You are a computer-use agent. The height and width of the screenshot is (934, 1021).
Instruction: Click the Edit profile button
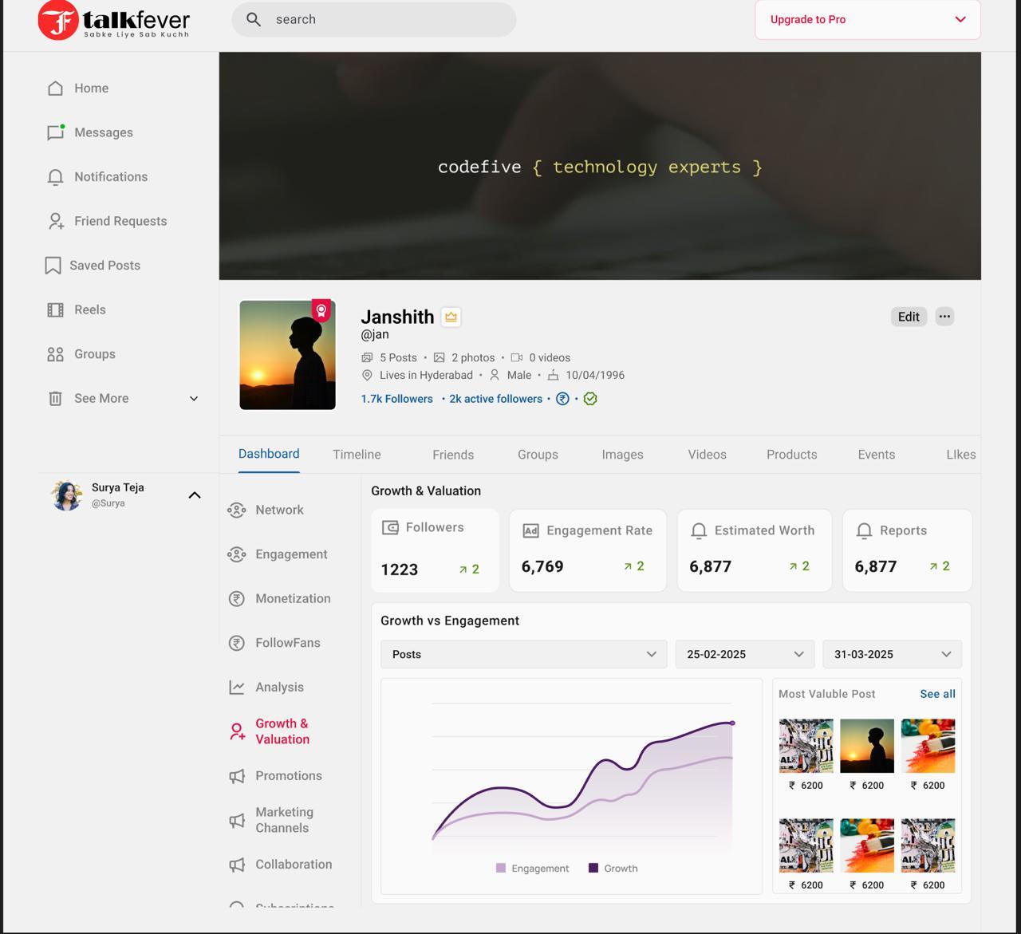coord(909,317)
